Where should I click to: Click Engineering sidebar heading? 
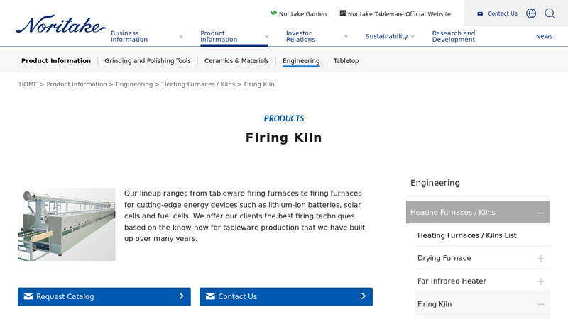[x=435, y=183]
